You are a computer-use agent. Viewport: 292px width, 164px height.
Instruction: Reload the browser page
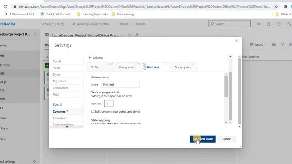pyautogui.click(x=5, y=7)
